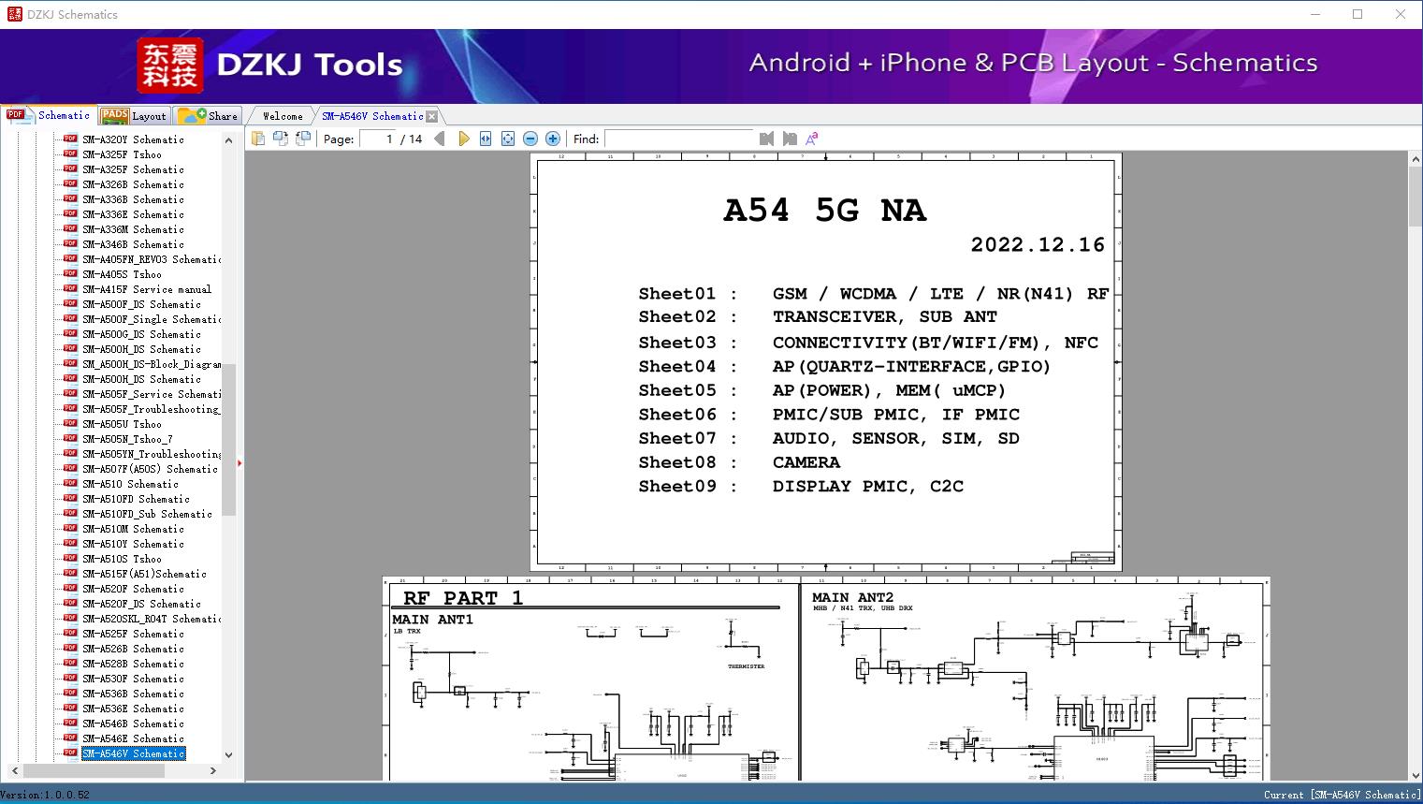
Task: Select SM-A528B Schematic in the tree
Action: tap(133, 664)
